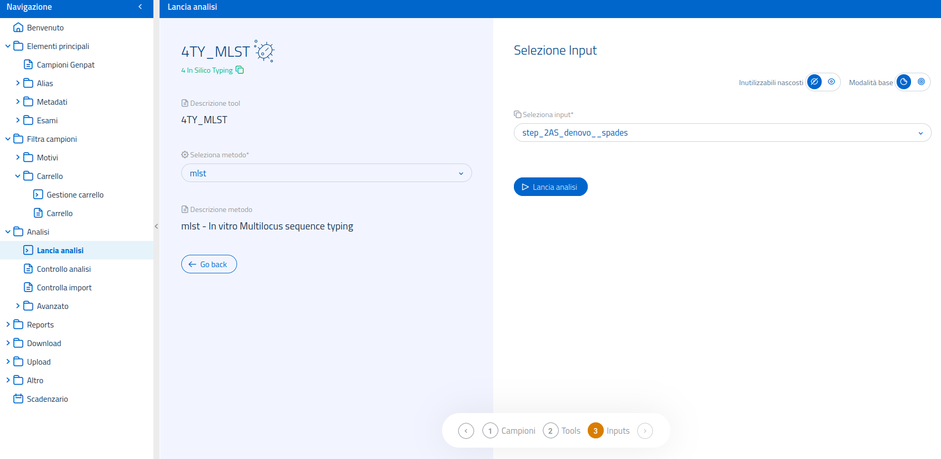Viewport: 941px width, 459px height.
Task: Click the Benvenuto home icon
Action: (x=18, y=28)
